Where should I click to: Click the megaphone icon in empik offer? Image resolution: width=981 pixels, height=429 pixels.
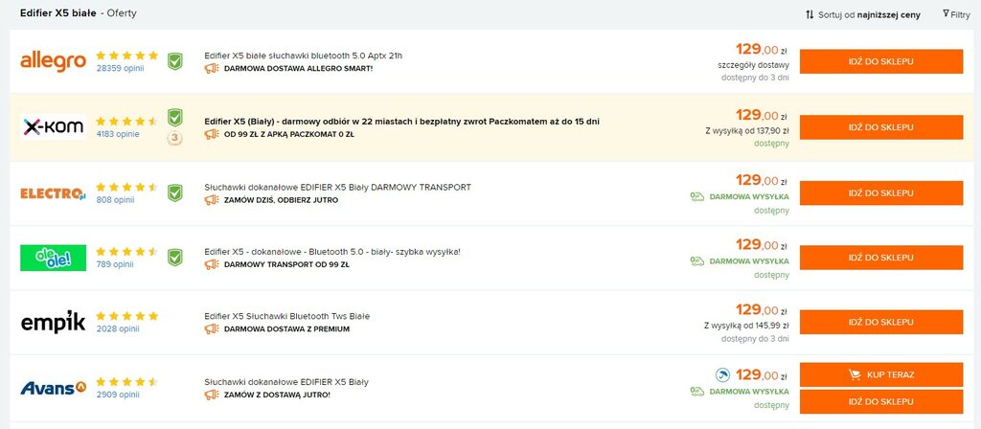tap(212, 329)
